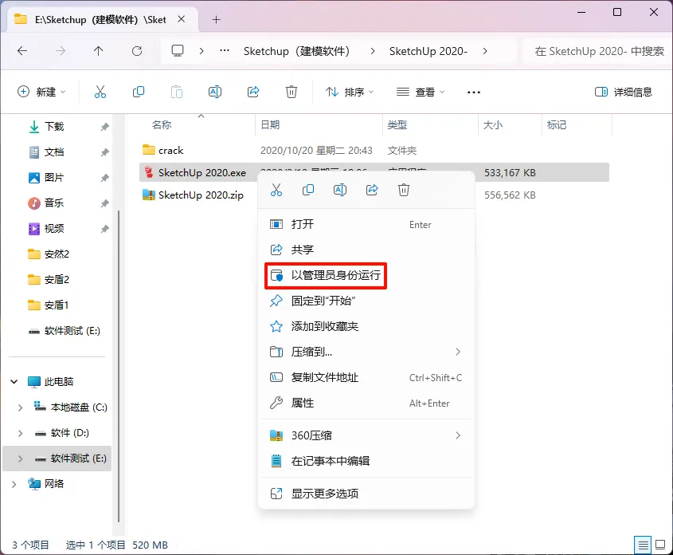This screenshot has width=673, height=555.
Task: Sort files by 类型 column header
Action: click(397, 125)
